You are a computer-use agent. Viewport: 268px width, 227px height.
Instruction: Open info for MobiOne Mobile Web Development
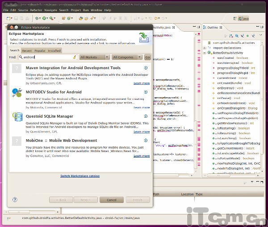click(x=146, y=140)
